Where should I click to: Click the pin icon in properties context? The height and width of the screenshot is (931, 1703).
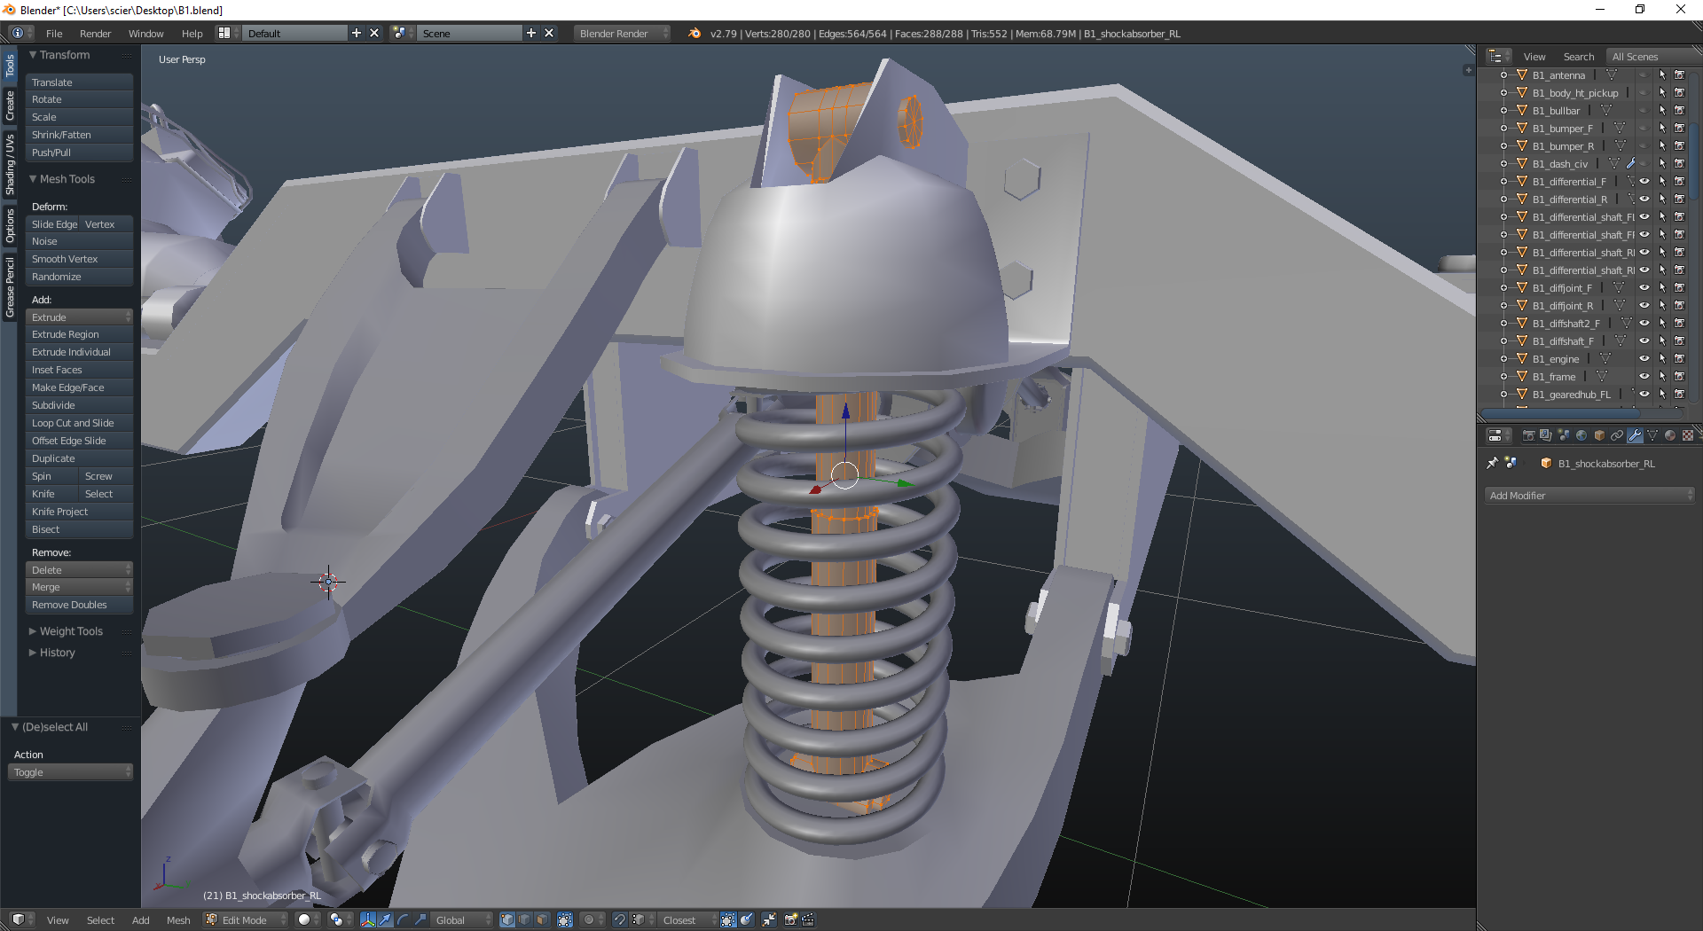(1492, 463)
